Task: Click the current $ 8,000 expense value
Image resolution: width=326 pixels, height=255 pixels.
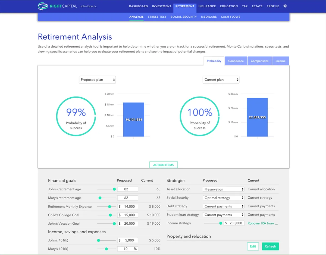Action: click(x=155, y=206)
